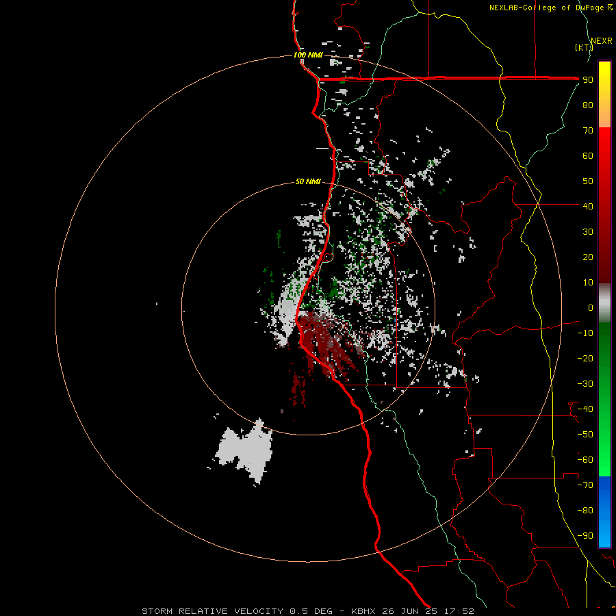
Task: Click the -90 value on velocity scale
Action: click(x=585, y=536)
